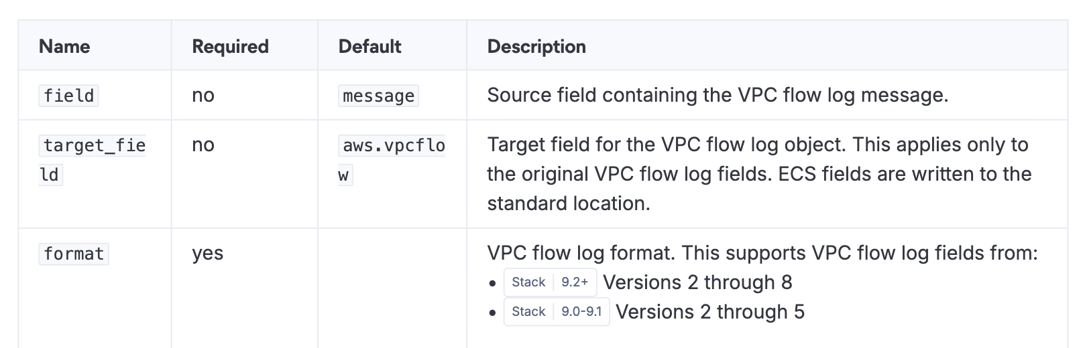Screen dimensions: 1085x348
Task: Click the Default column header
Action: pos(369,46)
